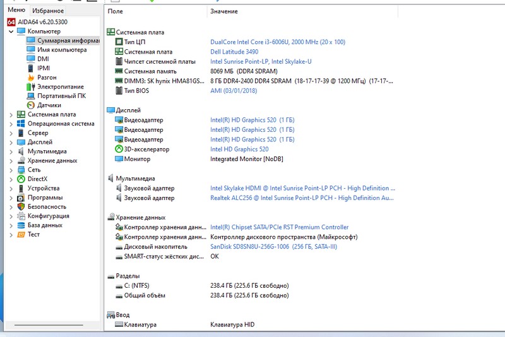This screenshot has height=337, width=505.
Task: Open the Realtek ALC256 audio adapter link
Action: (302, 198)
